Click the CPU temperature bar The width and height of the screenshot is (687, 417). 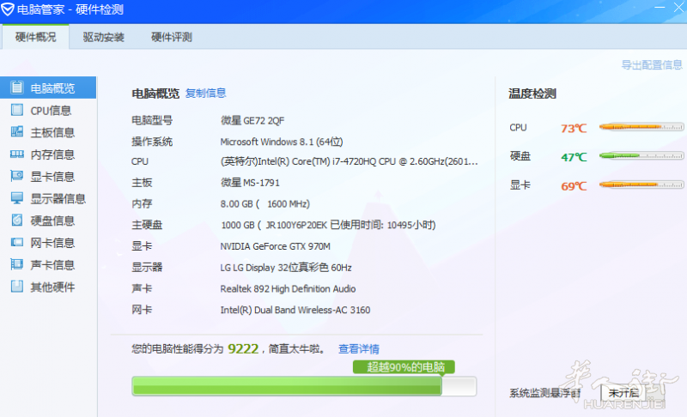point(641,127)
